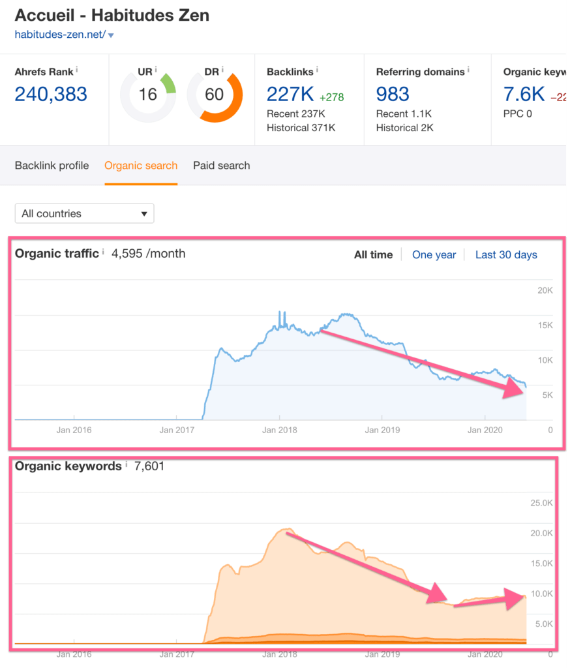Click the Recent 237K backlinks text
Viewport: 570px width, 668px height.
click(295, 114)
